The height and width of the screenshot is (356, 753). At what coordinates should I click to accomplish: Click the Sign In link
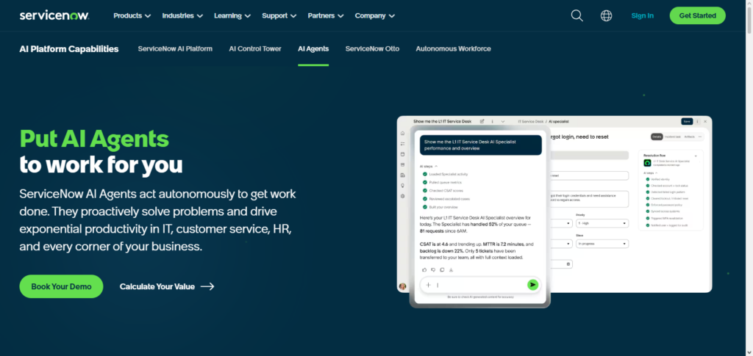click(x=642, y=16)
